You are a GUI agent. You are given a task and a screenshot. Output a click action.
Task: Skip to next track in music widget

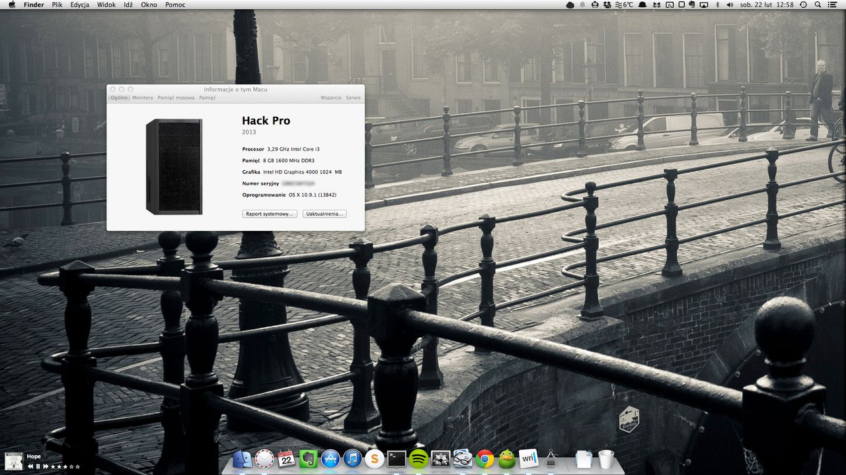(45, 466)
